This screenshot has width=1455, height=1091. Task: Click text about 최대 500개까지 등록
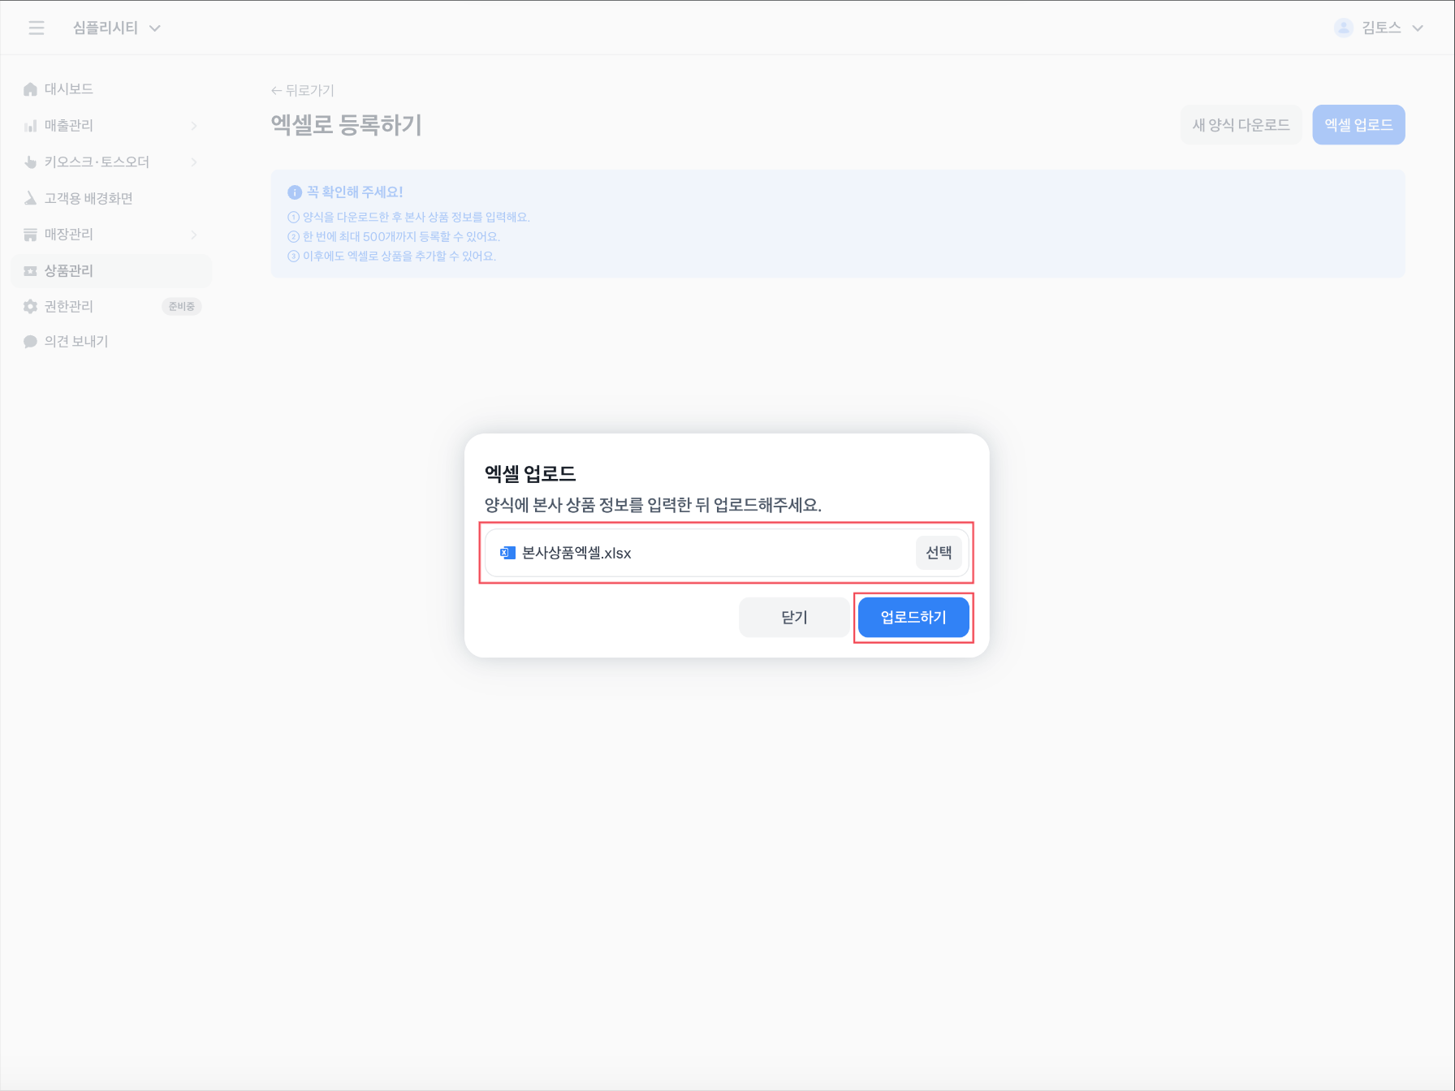[401, 236]
